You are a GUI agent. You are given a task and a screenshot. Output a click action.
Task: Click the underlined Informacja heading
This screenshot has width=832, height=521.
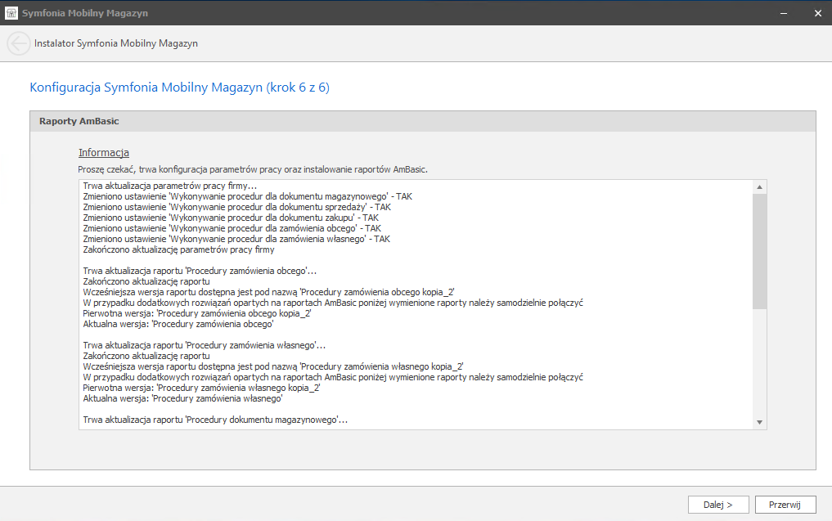tap(104, 153)
